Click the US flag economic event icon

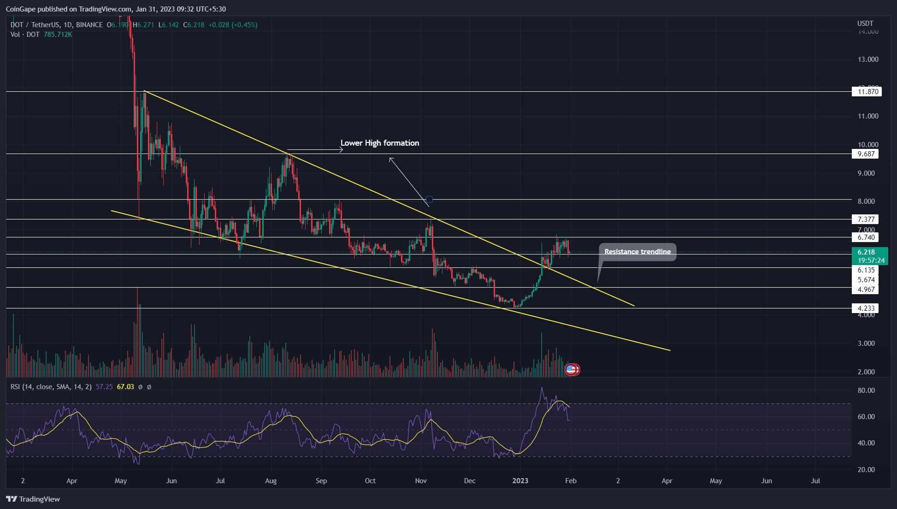tap(572, 369)
